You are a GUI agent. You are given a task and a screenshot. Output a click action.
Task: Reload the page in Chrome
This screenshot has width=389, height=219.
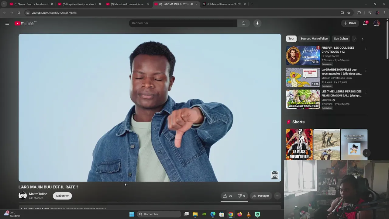tap(19, 13)
